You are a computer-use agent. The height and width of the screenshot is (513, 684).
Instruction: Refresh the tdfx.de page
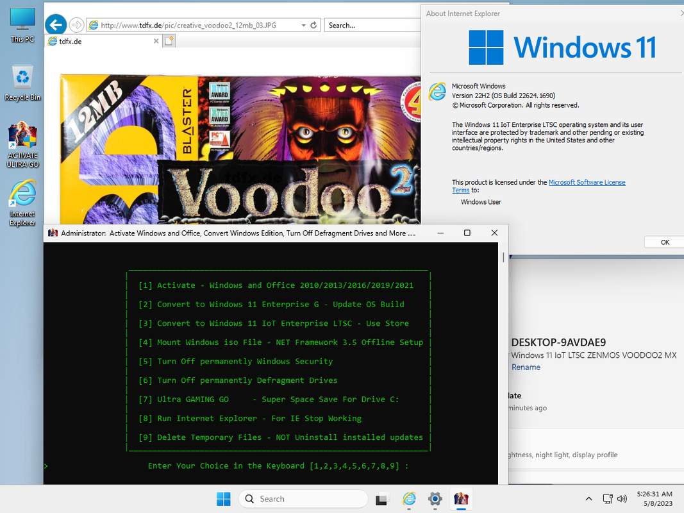[313, 25]
